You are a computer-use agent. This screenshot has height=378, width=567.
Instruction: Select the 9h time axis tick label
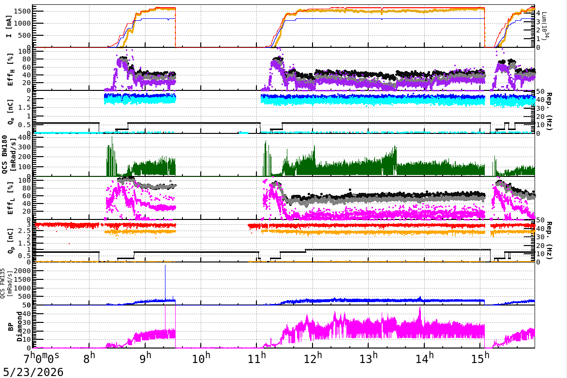145,359
